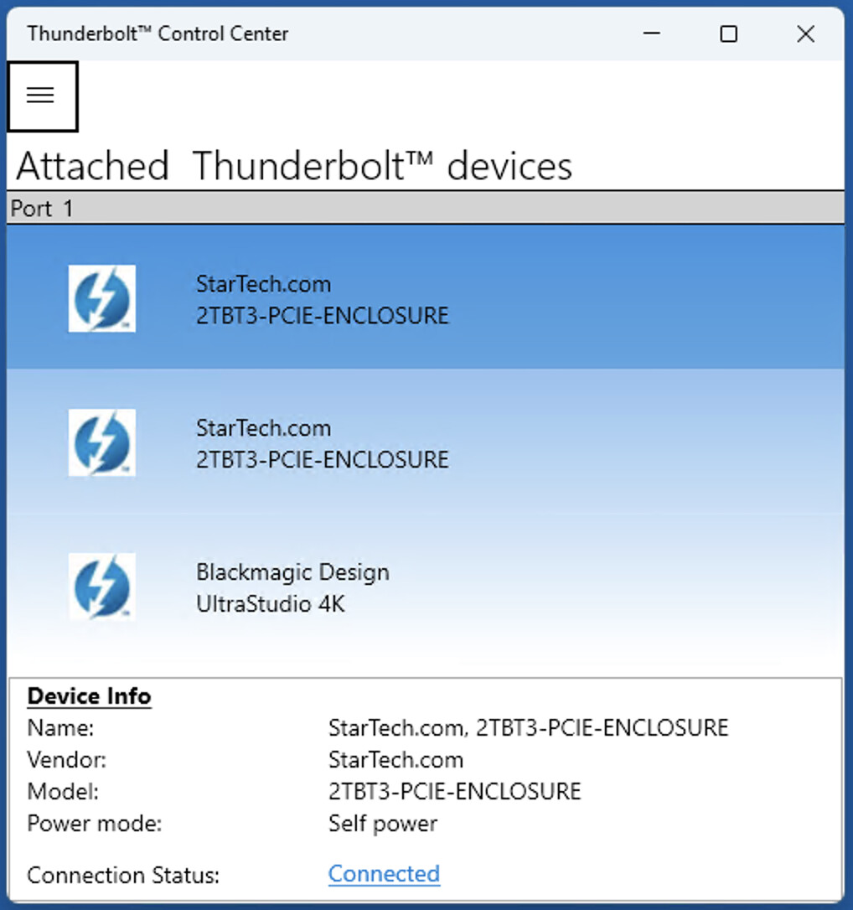Close the Thunderbolt Control Center window
Screen dimensions: 853x910
point(805,34)
